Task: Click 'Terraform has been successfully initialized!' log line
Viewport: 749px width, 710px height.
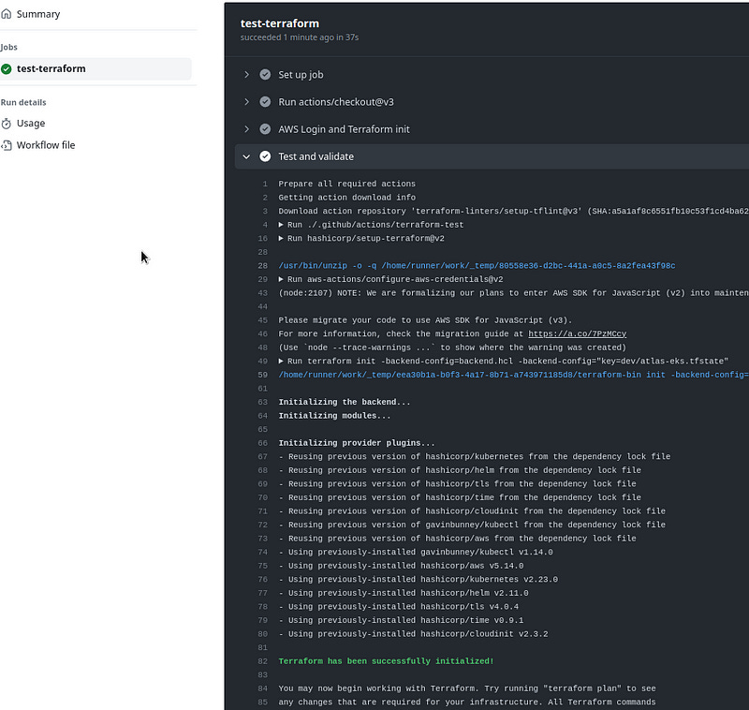Action: [386, 660]
